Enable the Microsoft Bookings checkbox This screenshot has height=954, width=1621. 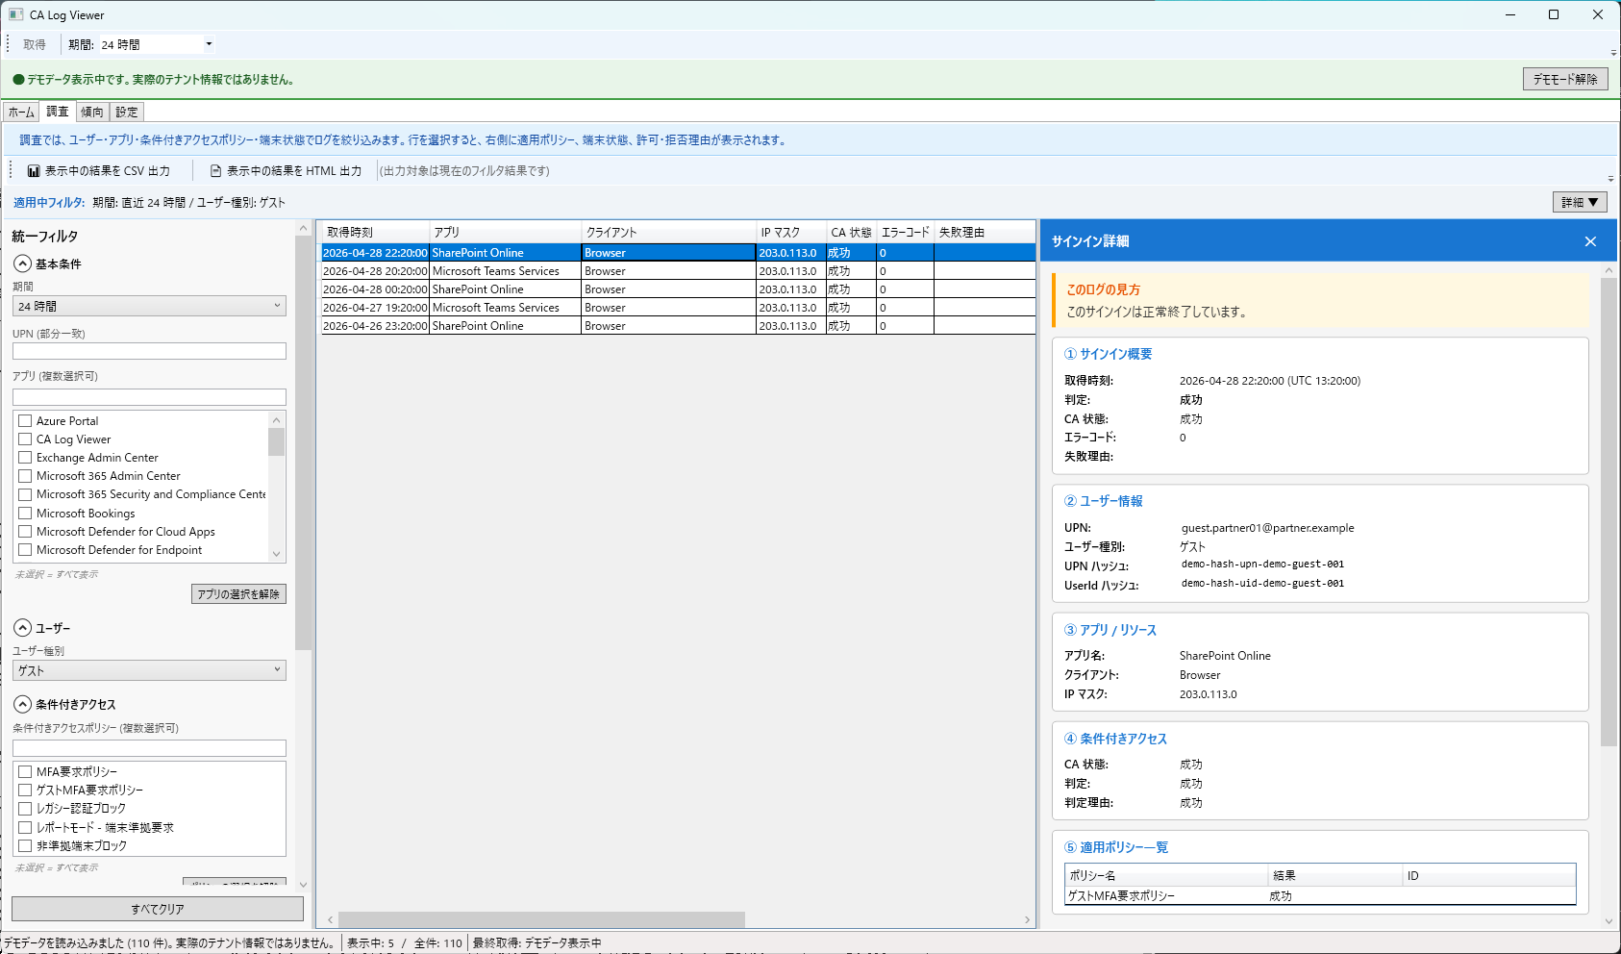[x=26, y=514]
